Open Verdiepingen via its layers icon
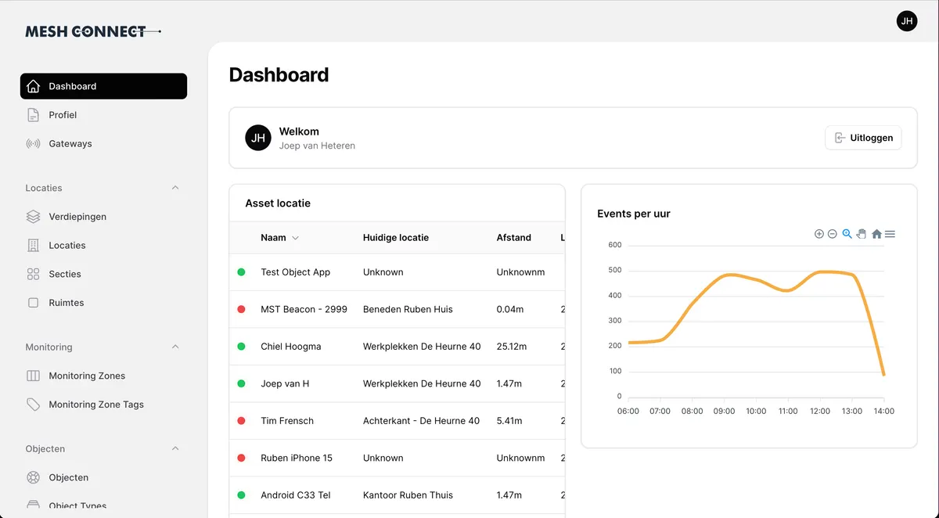Viewport: 939px width, 518px height. pos(33,216)
